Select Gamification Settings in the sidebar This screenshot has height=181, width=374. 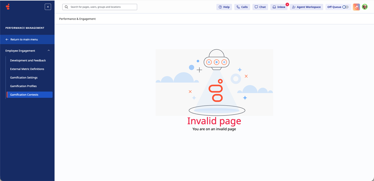point(24,77)
